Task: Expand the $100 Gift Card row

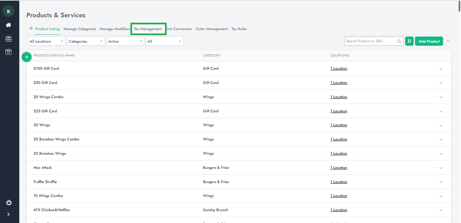Action: tap(441, 69)
